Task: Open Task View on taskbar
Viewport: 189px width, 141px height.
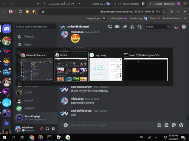Action: coord(22,137)
